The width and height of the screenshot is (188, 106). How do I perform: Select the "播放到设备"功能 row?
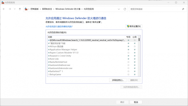click(x=93, y=43)
